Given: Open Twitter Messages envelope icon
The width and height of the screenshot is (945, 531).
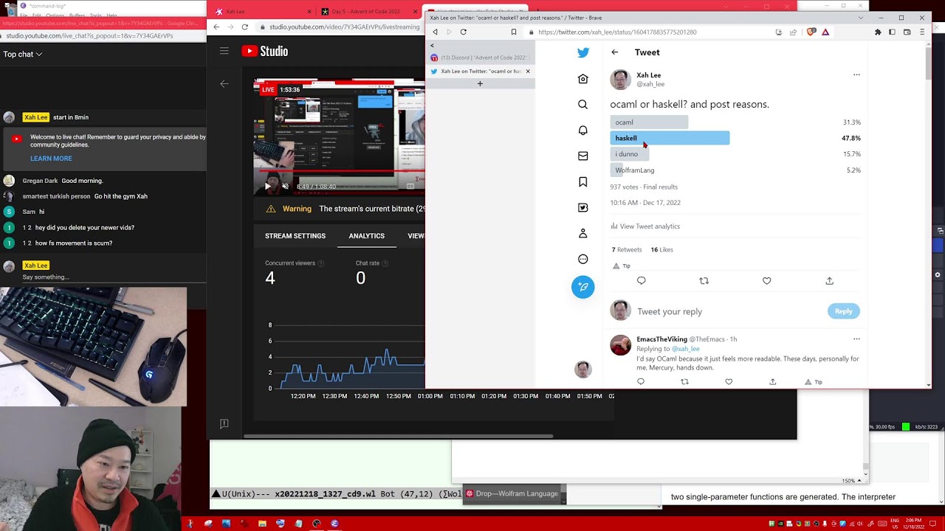Looking at the screenshot, I should [x=583, y=156].
